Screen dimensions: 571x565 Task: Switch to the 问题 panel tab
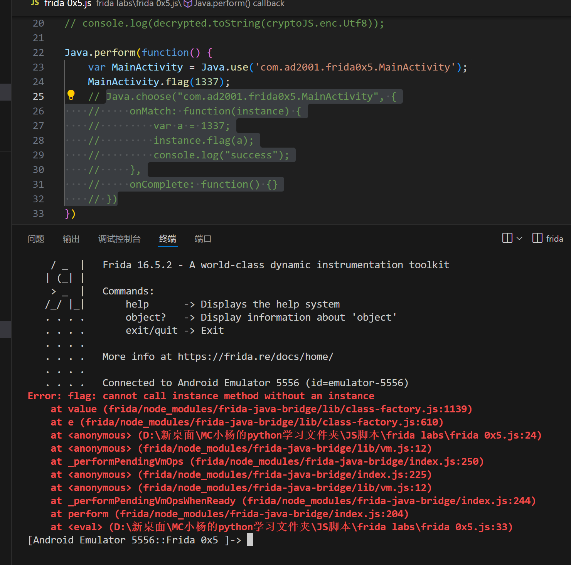point(36,239)
